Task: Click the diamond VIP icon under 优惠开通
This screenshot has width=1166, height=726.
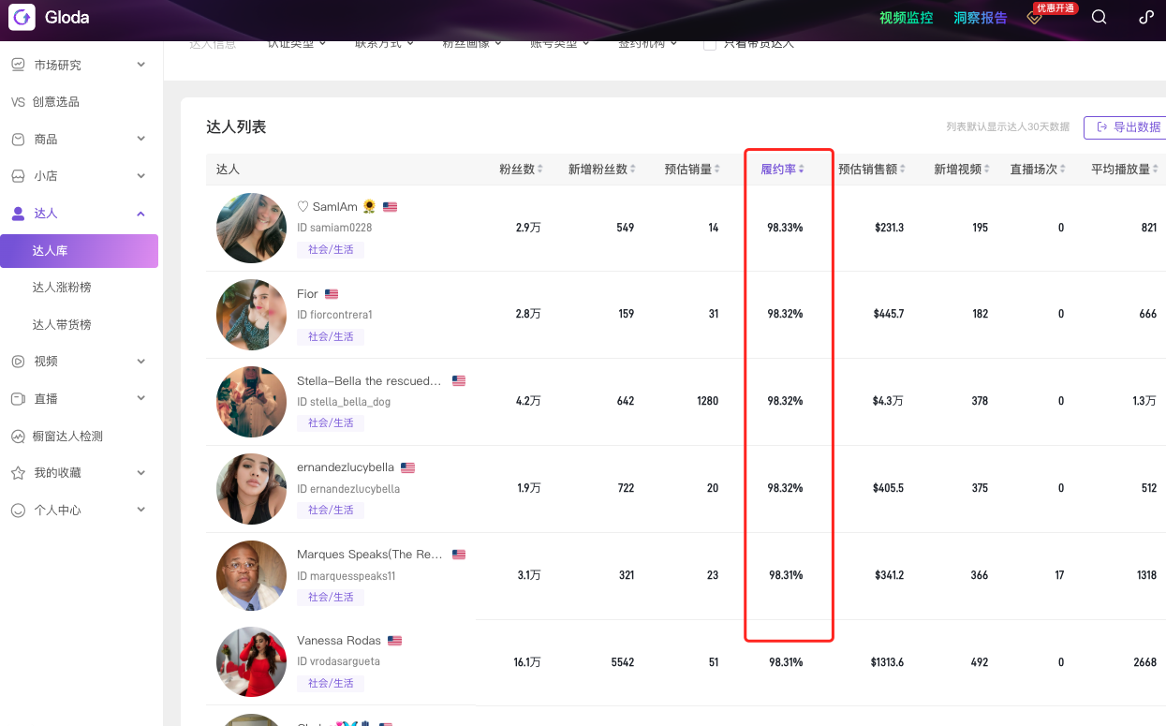Action: pyautogui.click(x=1035, y=18)
